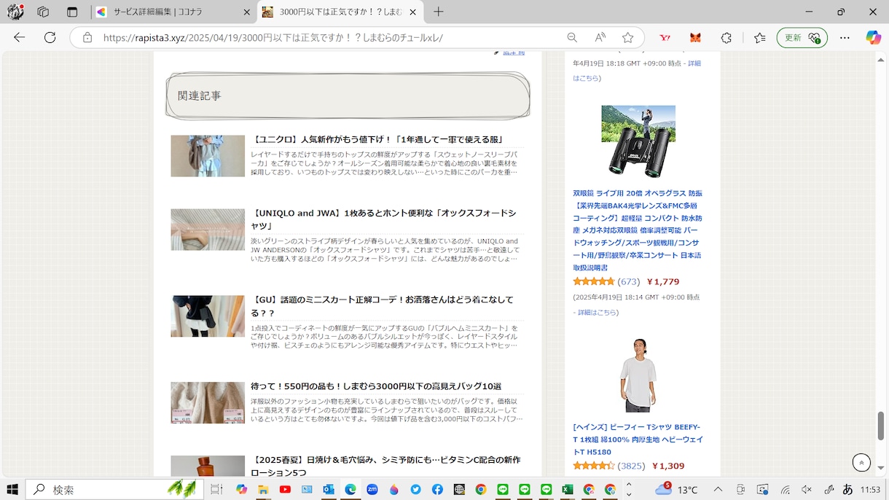Open Task View from taskbar
Screen dimensions: 889x500
pos(216,490)
